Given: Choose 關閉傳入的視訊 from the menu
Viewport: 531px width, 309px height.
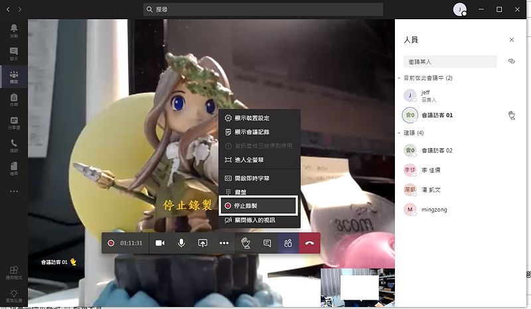Looking at the screenshot, I should [260, 220].
